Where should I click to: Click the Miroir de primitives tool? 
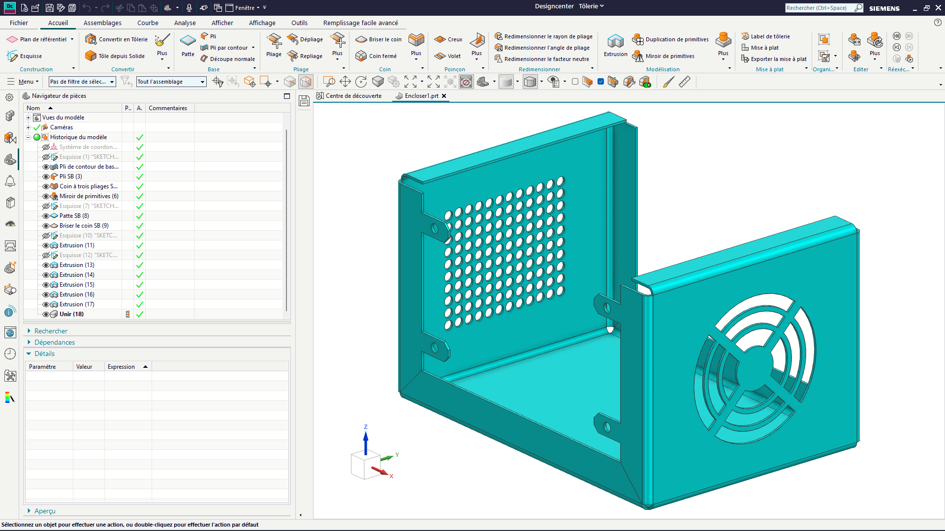[663, 56]
